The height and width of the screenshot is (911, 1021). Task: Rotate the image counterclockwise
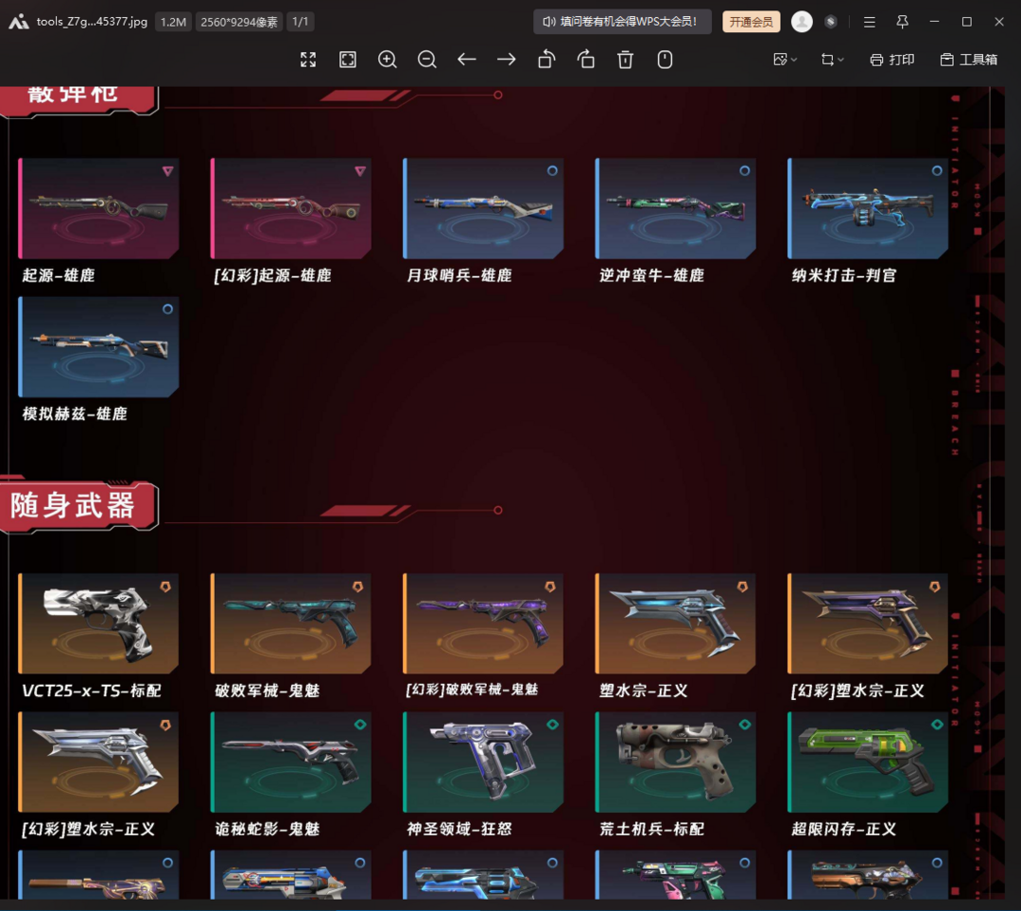click(546, 60)
